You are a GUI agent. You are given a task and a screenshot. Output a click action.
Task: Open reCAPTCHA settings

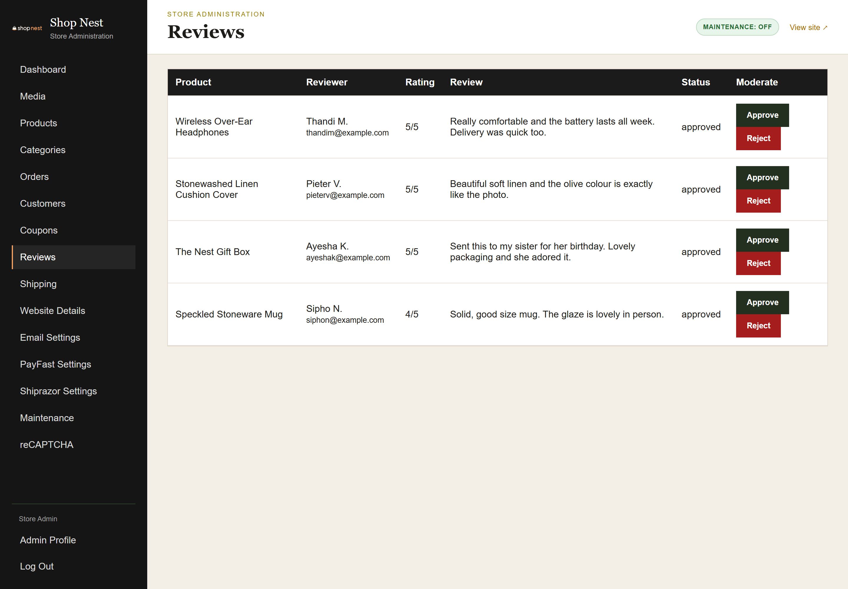[x=73, y=445]
